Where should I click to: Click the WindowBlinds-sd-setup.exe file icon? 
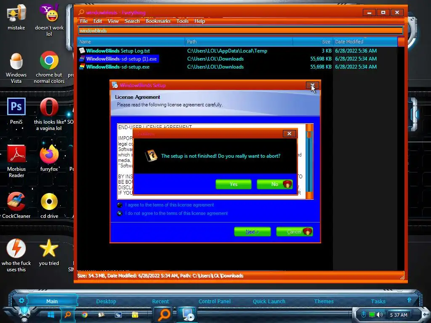82,67
